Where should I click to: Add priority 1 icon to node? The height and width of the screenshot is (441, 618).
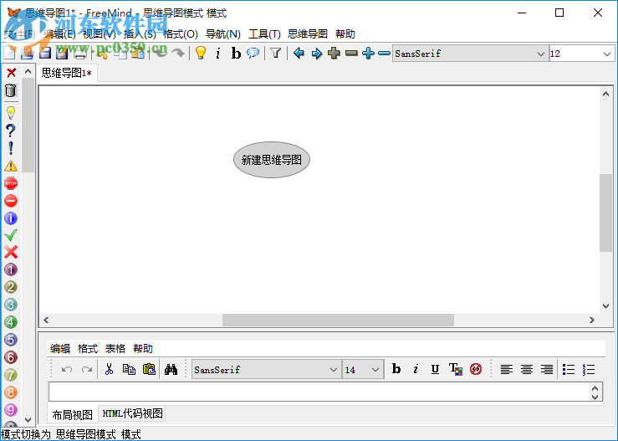click(11, 269)
